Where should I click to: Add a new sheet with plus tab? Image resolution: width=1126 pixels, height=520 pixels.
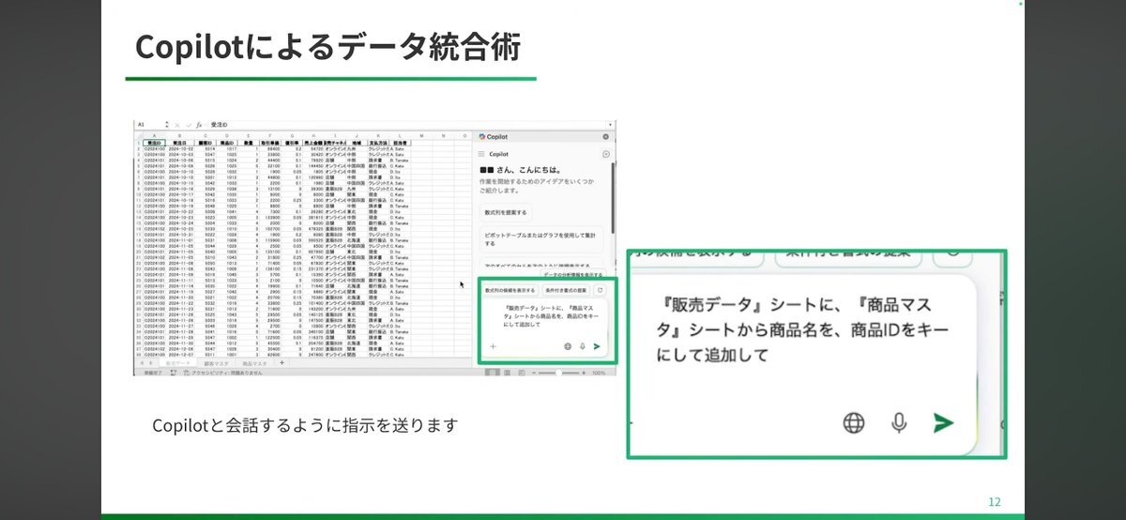(x=281, y=362)
